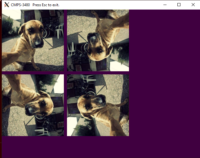Click the 'CMPS-3480 Press Esc to exit.' title text

[35, 5]
